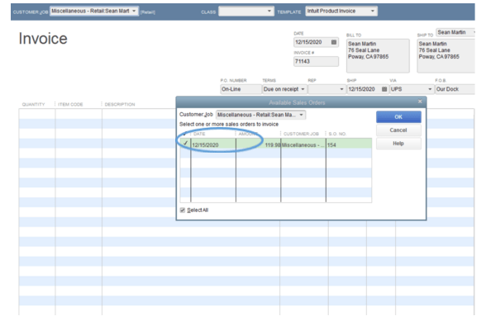Screen dimensions: 486x321
Task: Click the QUANTITY column header
Action: tap(33, 104)
